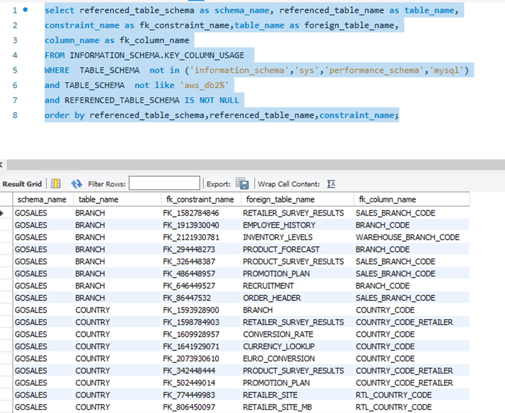Select the WAREHOUSE_BRANCH_CODE cell
The width and height of the screenshot is (505, 413).
tap(407, 237)
